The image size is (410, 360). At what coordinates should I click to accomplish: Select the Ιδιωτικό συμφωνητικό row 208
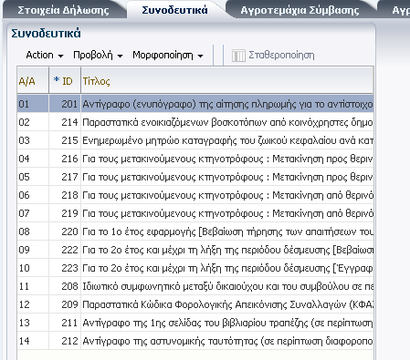point(195,286)
